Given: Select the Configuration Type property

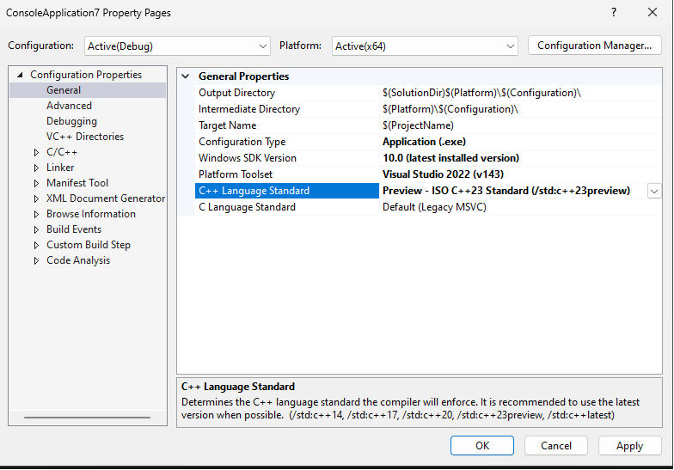Looking at the screenshot, I should (x=242, y=142).
